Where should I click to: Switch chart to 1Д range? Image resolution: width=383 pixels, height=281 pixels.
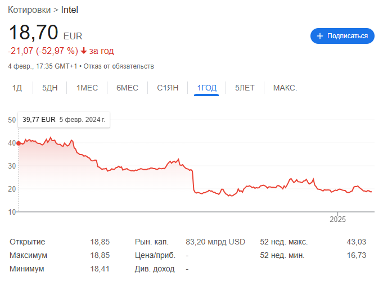[x=17, y=88]
